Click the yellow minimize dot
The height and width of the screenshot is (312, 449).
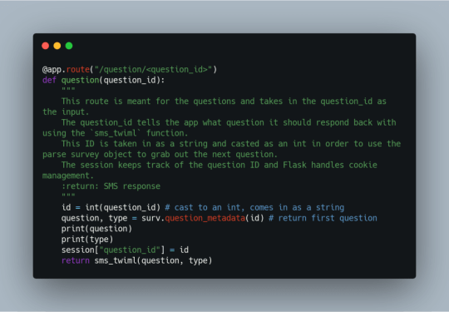(57, 46)
